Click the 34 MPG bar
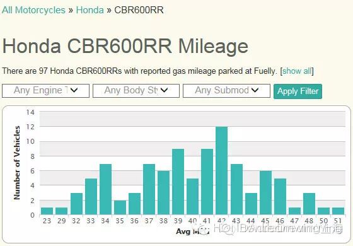 coord(106,189)
